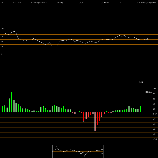The image size is (158, 158).
Task: Click the ') USDAR' symbol text in header
Action: (x=105, y=3)
